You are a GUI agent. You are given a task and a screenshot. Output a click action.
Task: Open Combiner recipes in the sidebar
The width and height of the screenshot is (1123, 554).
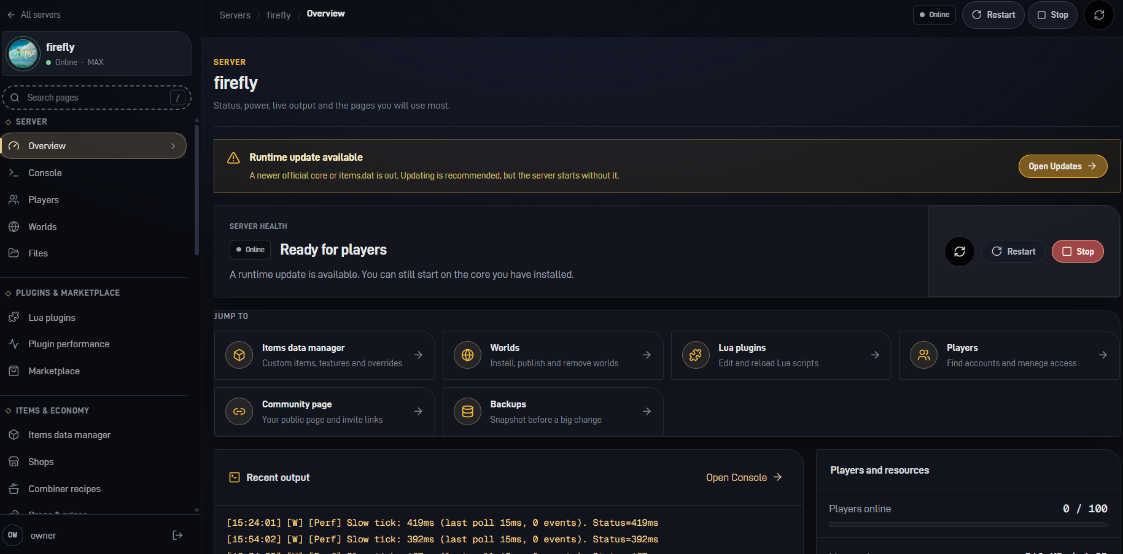point(93,489)
